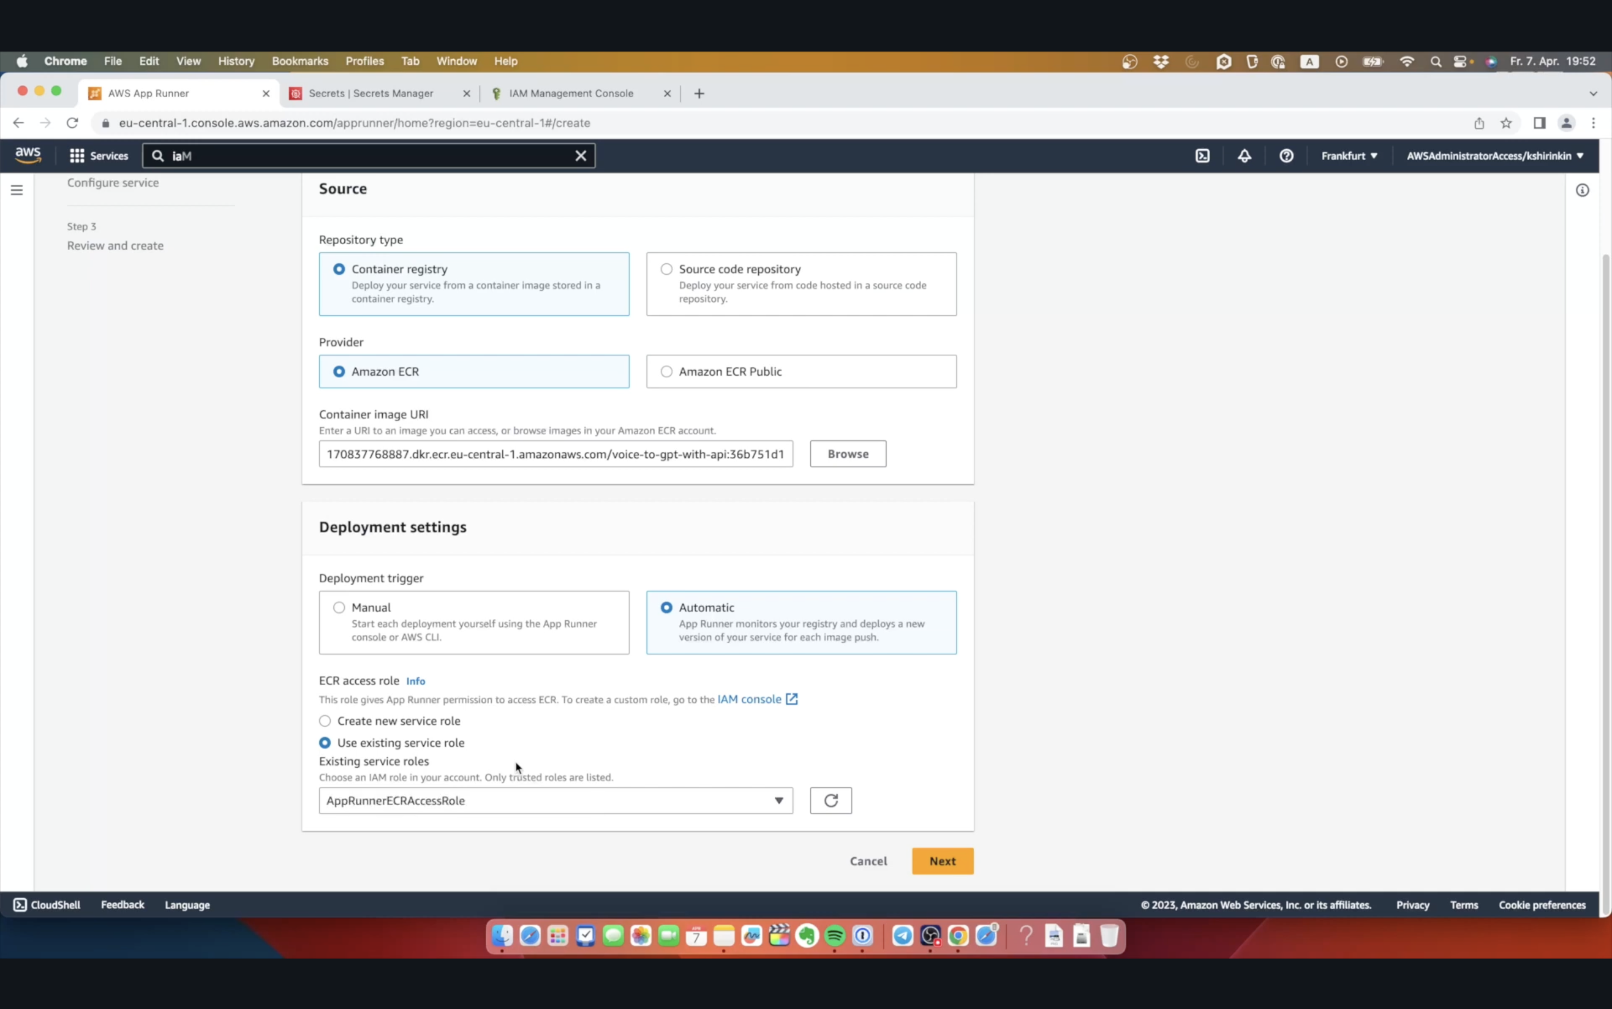Click the notifications bell icon
The image size is (1612, 1009).
point(1244,156)
